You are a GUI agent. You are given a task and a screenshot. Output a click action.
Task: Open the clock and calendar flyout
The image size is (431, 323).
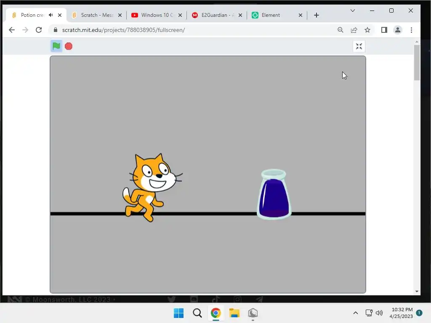pyautogui.click(x=401, y=313)
